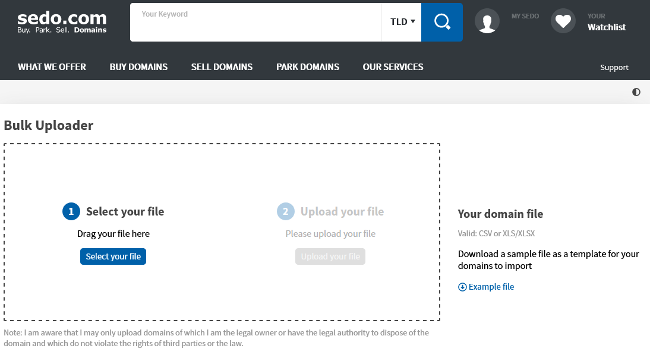
Task: Open the MY SEDO account link
Action: point(525,16)
